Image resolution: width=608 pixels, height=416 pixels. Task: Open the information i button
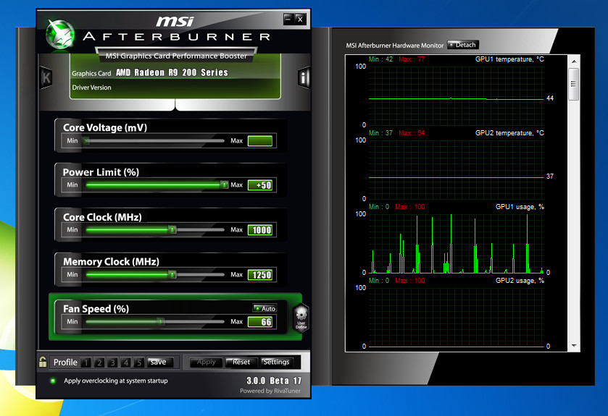(x=304, y=78)
